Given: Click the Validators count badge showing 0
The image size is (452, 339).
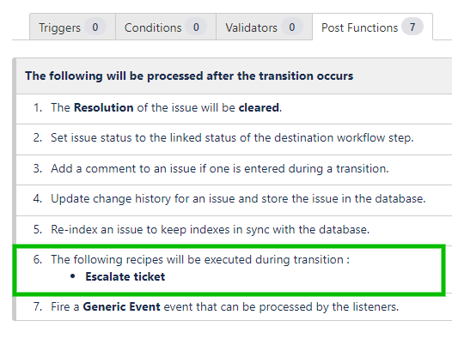Looking at the screenshot, I should tap(292, 27).
